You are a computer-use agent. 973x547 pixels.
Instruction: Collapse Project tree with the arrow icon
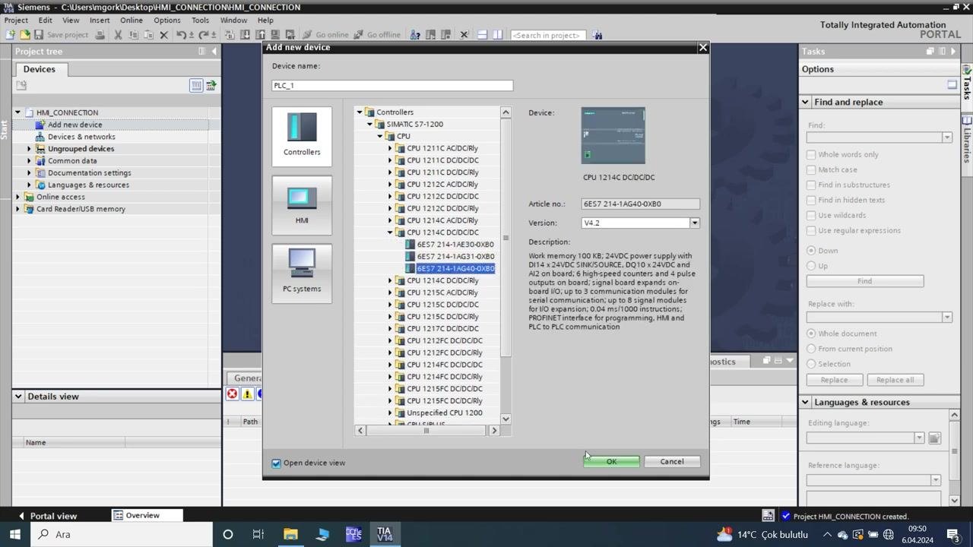pyautogui.click(x=214, y=51)
